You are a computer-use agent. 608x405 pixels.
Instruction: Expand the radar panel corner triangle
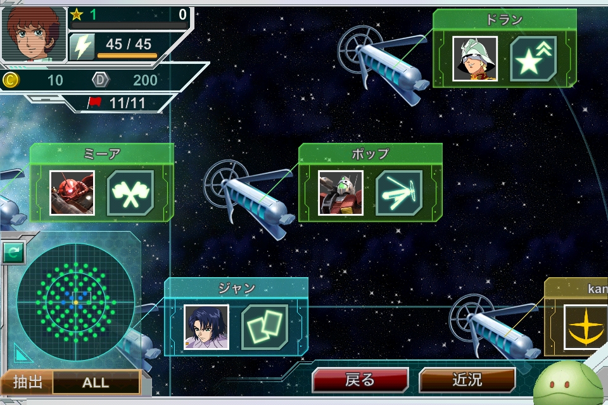click(x=21, y=353)
